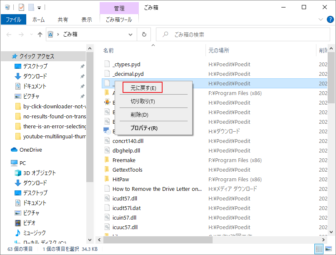Switch to details view layout icon
This screenshot has height=255, width=336.
tap(318, 249)
